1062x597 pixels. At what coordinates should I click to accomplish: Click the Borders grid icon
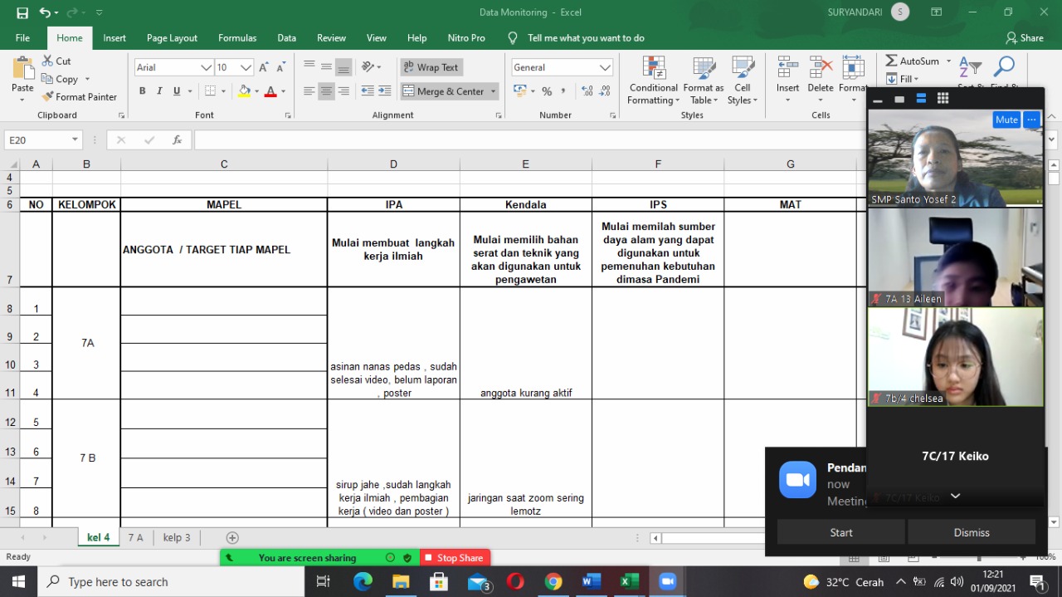pyautogui.click(x=211, y=91)
